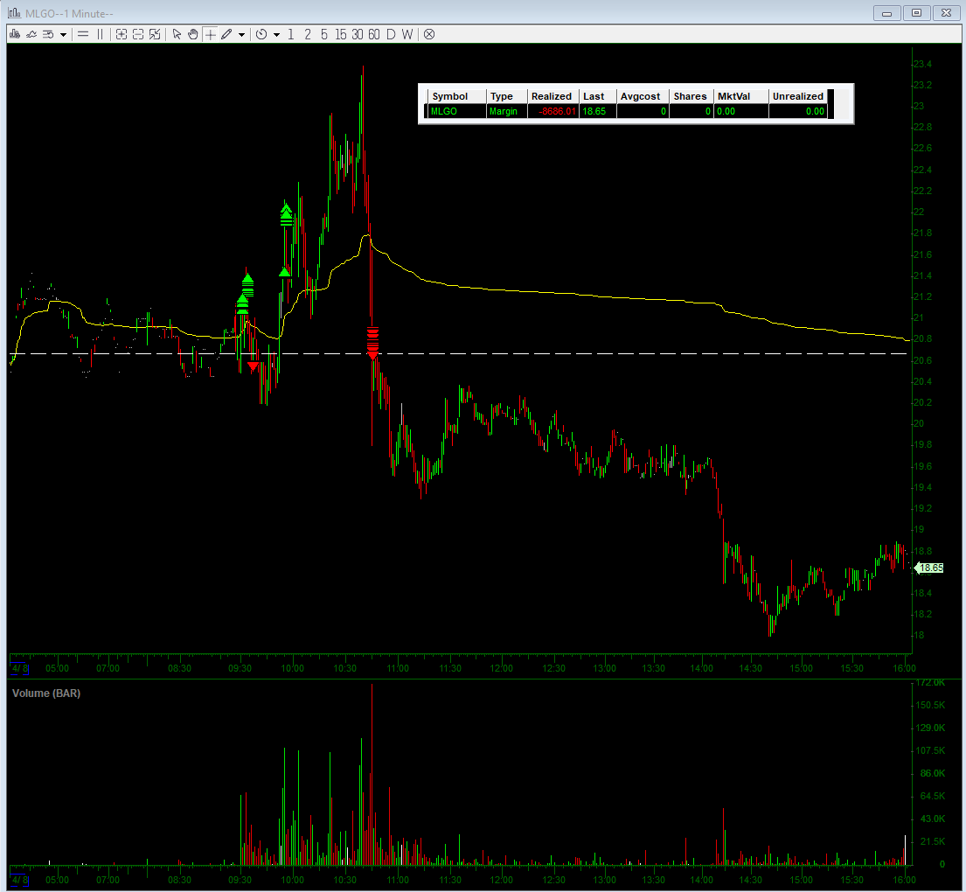The height and width of the screenshot is (892, 966).
Task: Switch chart to 1 minute interval
Action: 291,34
